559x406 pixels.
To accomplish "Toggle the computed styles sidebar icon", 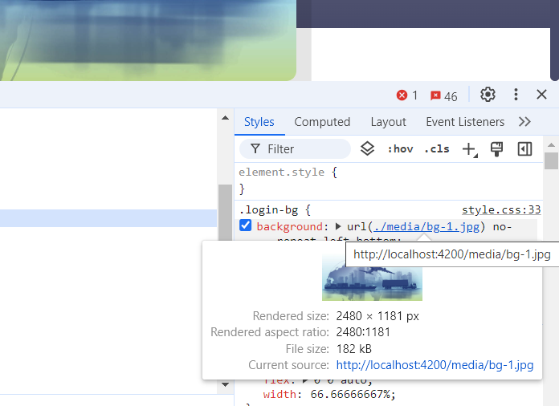I will click(x=524, y=148).
